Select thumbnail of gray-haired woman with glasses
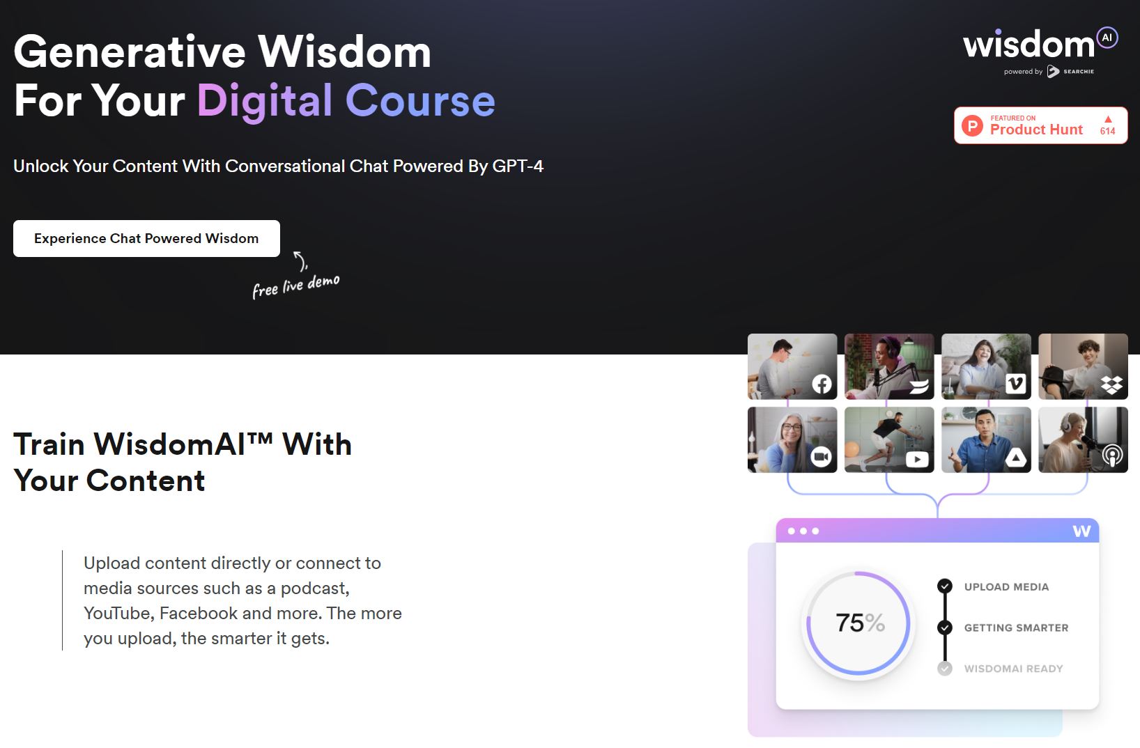This screenshot has height=748, width=1140. 792,439
